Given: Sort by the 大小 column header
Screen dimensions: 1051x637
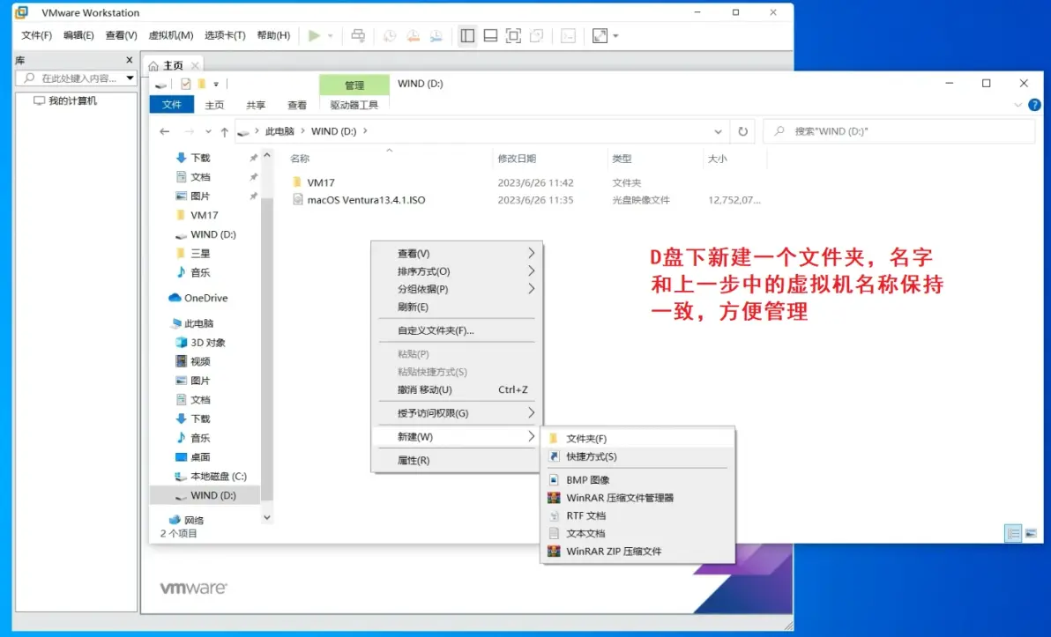Looking at the screenshot, I should 717,159.
